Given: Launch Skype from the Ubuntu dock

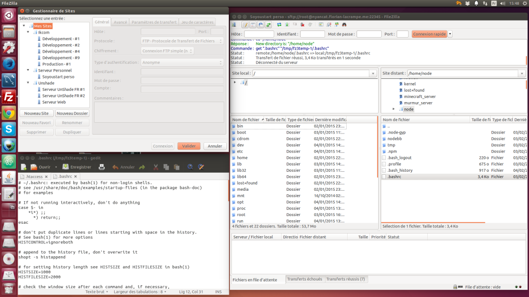Looking at the screenshot, I should click(8, 129).
